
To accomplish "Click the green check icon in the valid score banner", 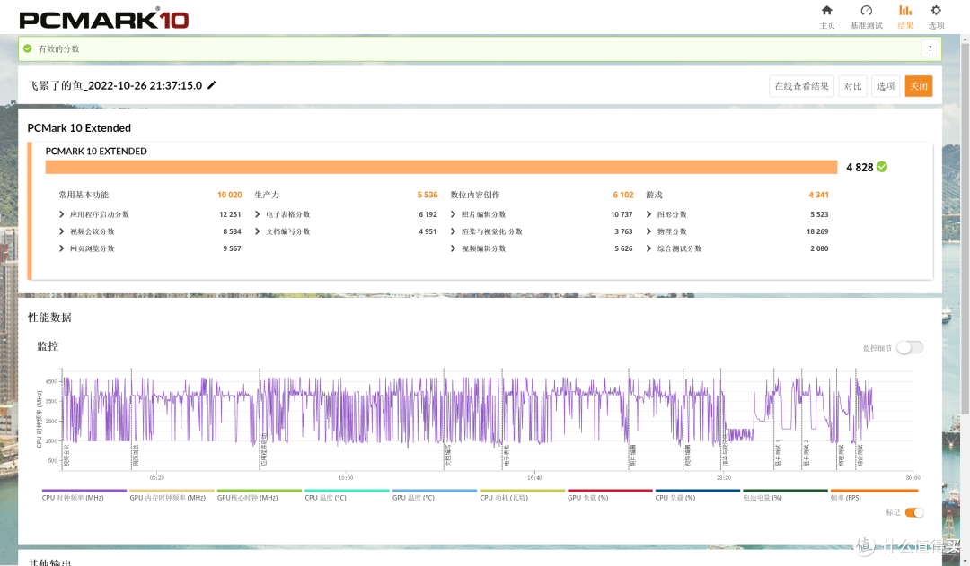I will [x=27, y=48].
